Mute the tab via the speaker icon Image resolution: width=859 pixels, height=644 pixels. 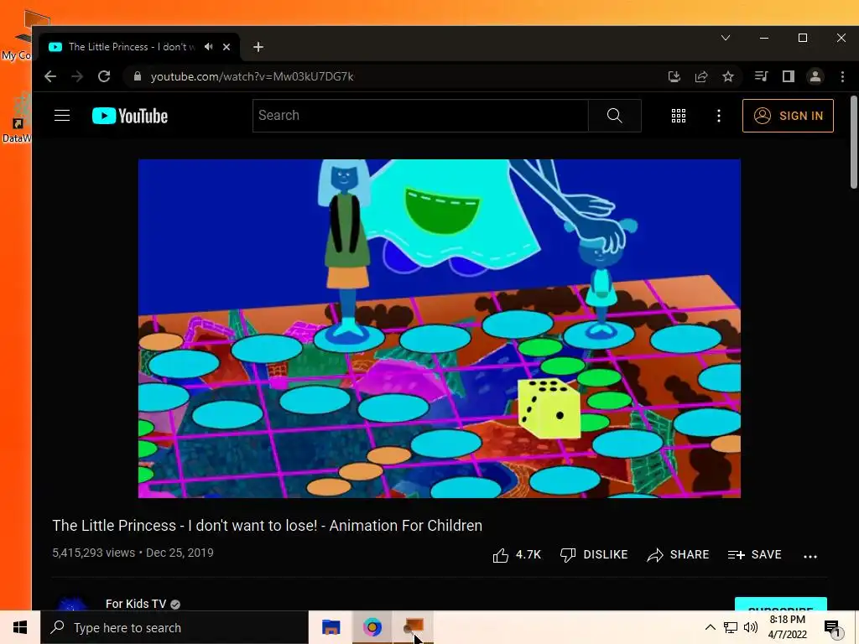click(x=208, y=47)
